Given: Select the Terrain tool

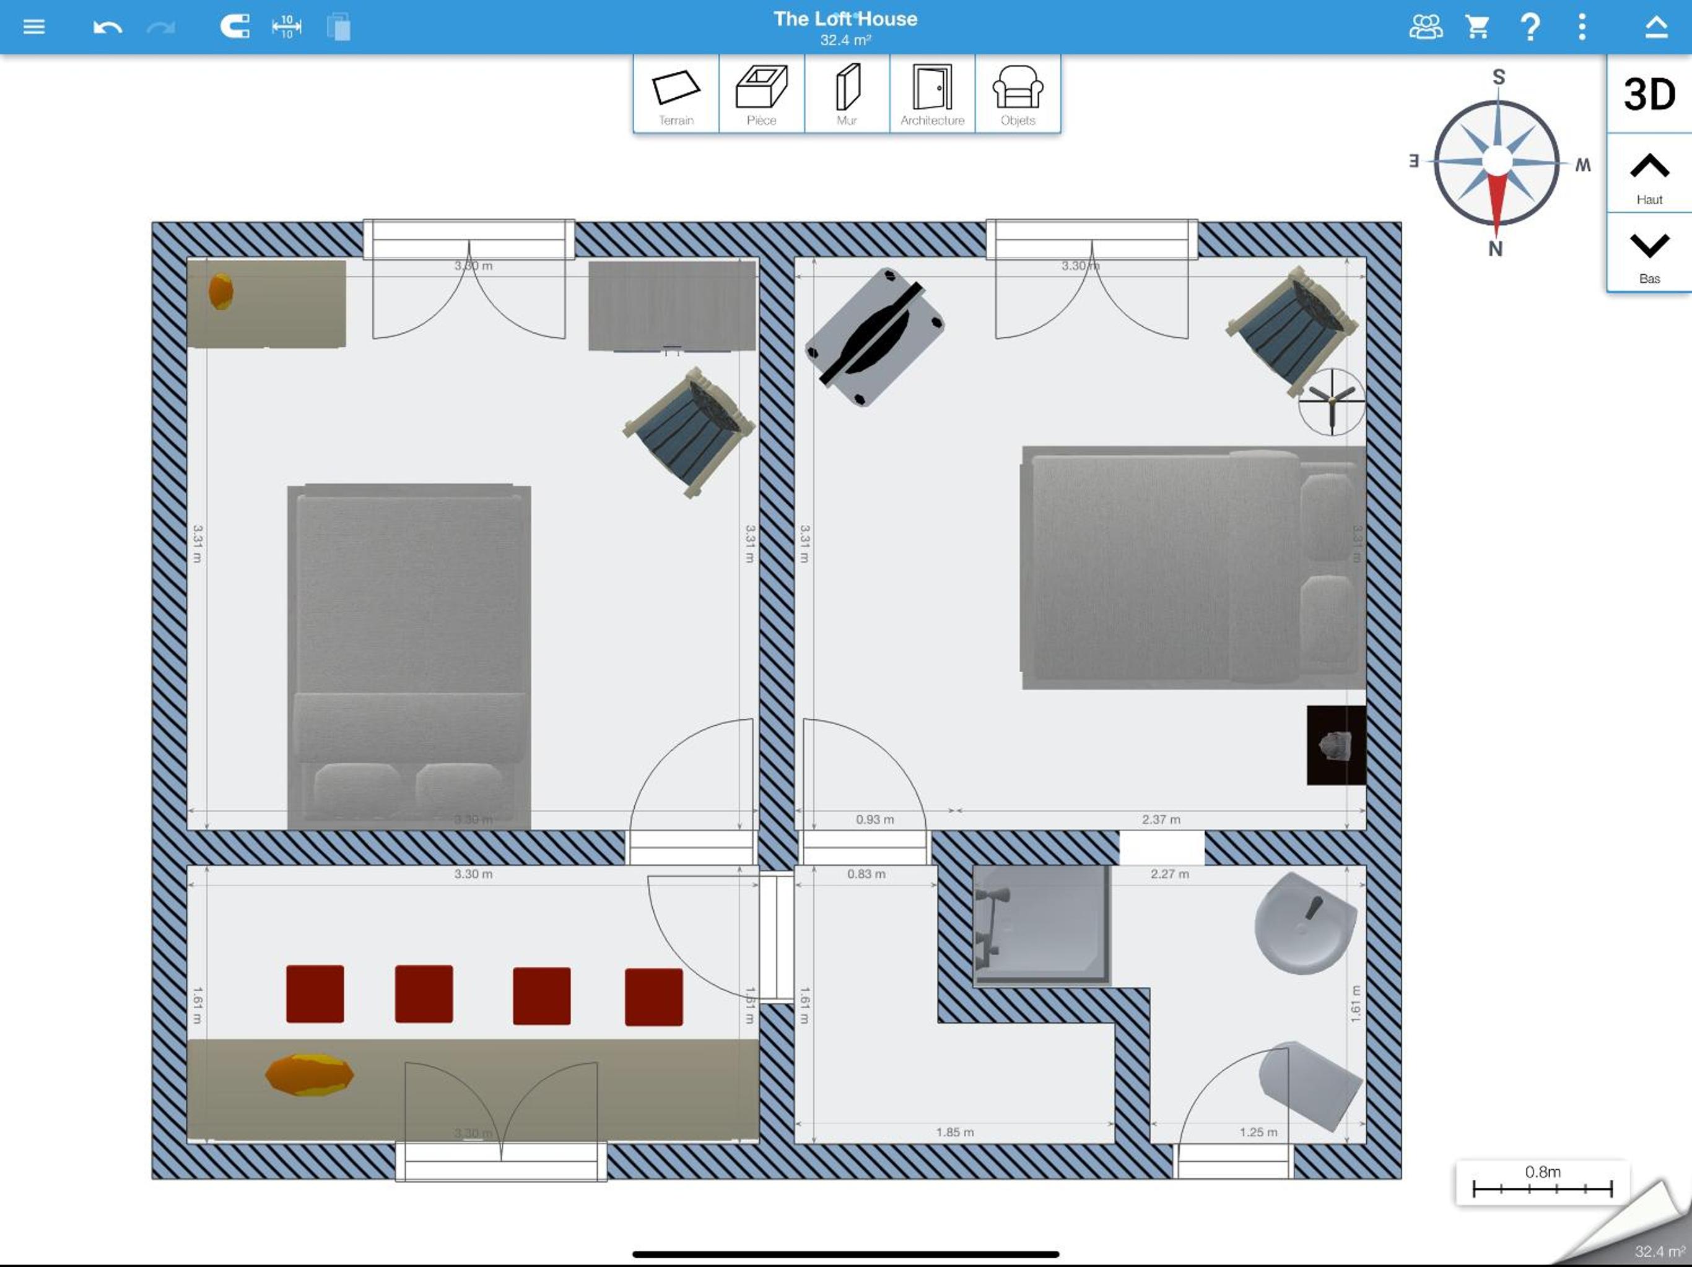Looking at the screenshot, I should click(x=676, y=95).
